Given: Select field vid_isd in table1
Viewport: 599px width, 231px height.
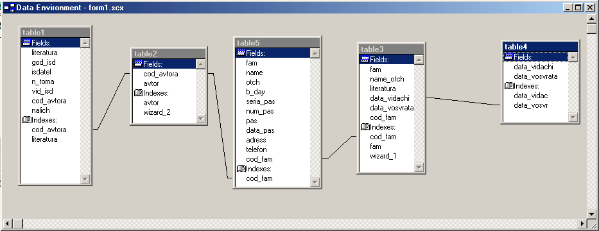Looking at the screenshot, I should coord(42,91).
